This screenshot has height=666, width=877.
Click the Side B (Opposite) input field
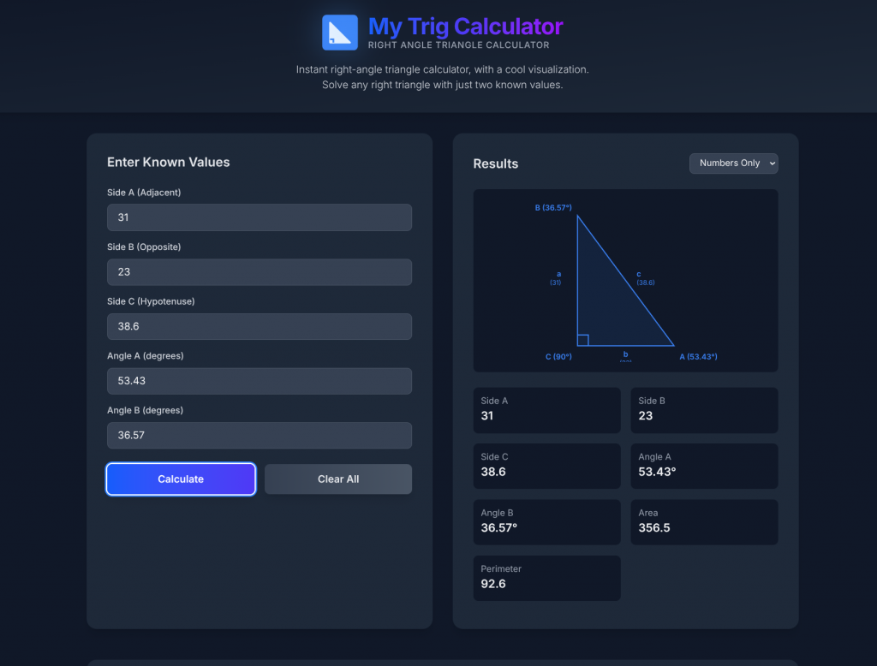pyautogui.click(x=259, y=271)
